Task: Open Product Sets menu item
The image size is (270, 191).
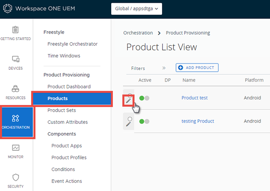Action: pos(62,110)
